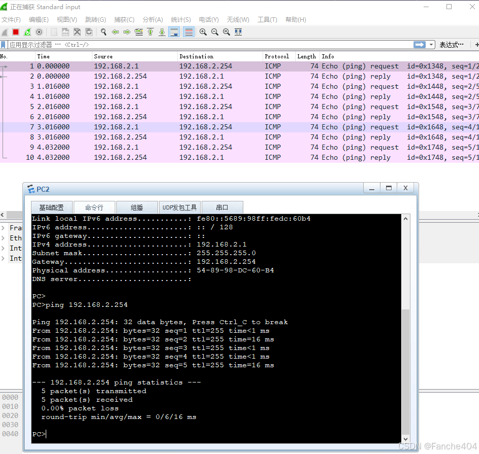Open the 电话(Y) menu
Image resolution: width=479 pixels, height=454 pixels.
click(x=209, y=19)
